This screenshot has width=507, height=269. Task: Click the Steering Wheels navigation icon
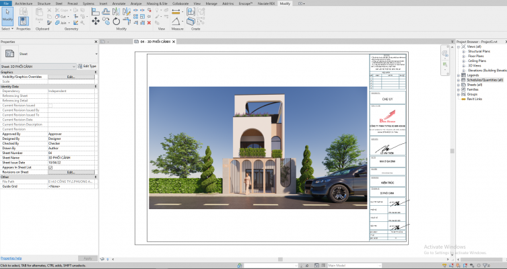(445, 52)
